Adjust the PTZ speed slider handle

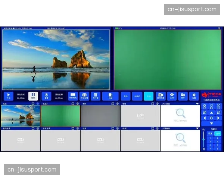click(204, 139)
